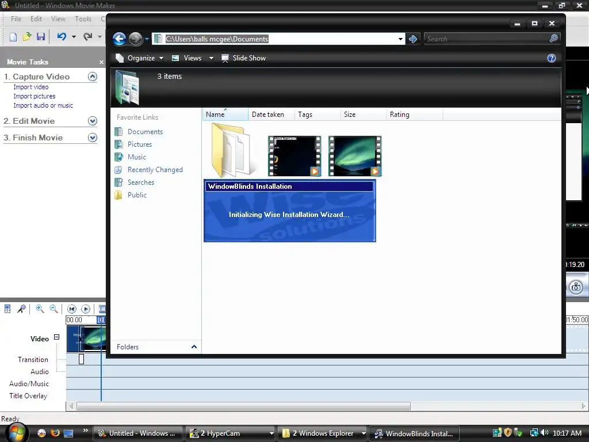The width and height of the screenshot is (589, 442).
Task: Open the View menu in Movie Maker
Action: pos(58,19)
